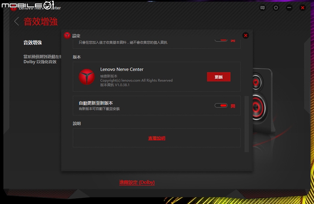Open 進階設定 (Dolby) advanced settings link
The image size is (314, 204).
pos(137,182)
